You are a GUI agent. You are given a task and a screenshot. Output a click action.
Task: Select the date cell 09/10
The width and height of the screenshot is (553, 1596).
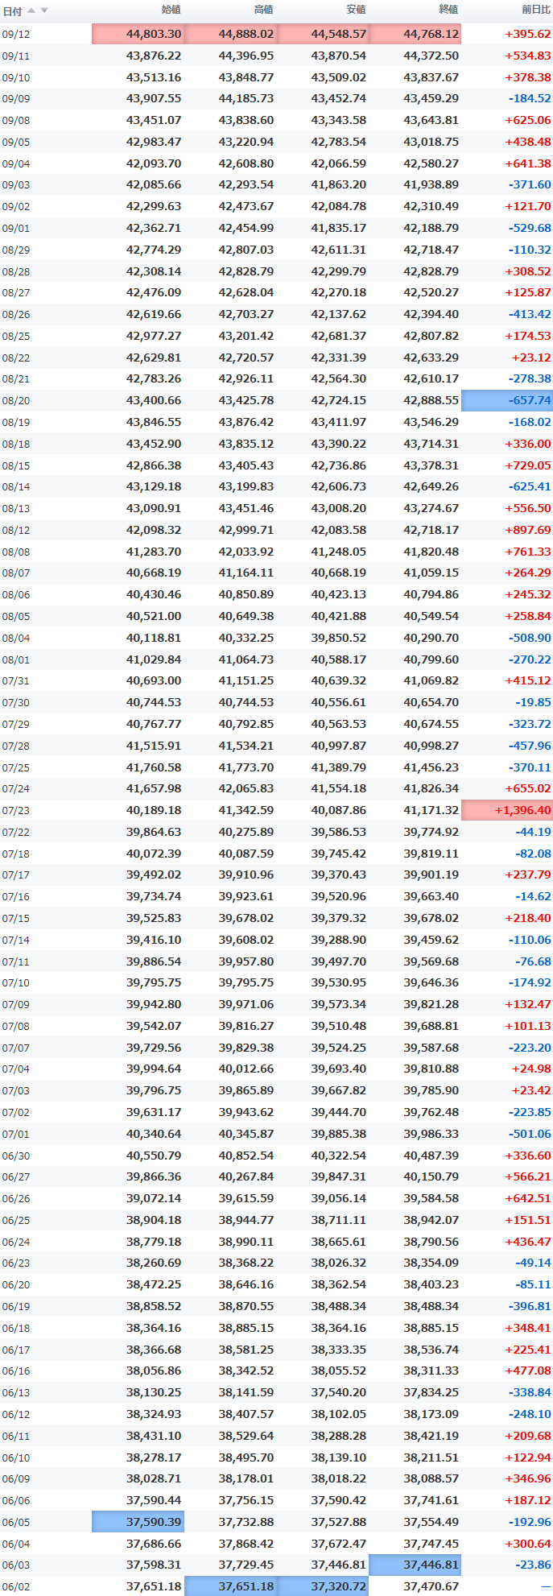point(15,78)
